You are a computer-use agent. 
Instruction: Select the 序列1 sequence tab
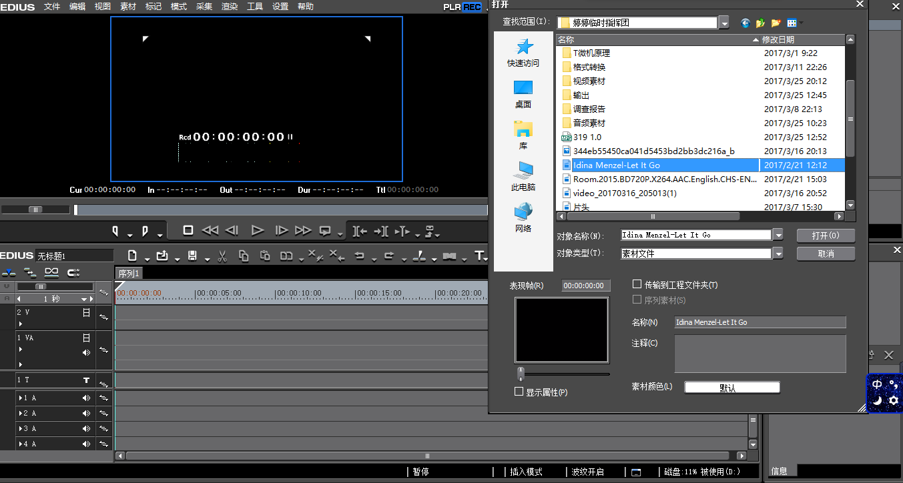coord(128,274)
